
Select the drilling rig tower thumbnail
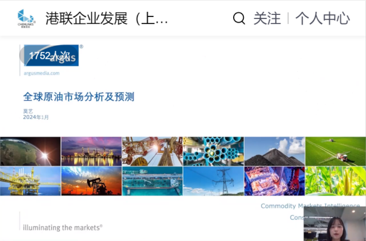(153, 151)
